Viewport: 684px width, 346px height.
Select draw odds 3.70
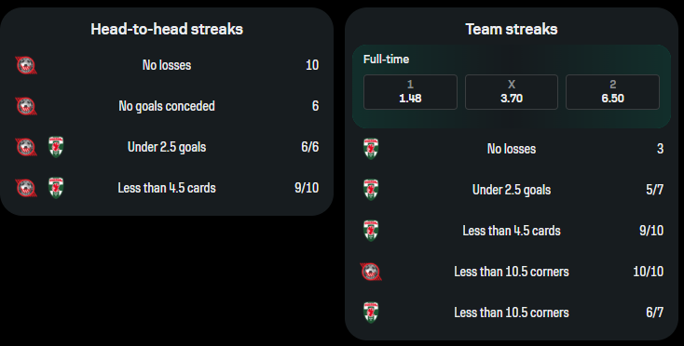[x=512, y=92]
